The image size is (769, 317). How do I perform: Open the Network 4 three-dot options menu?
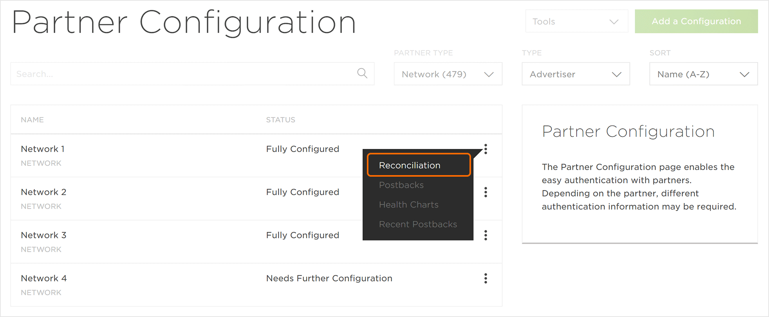click(486, 278)
